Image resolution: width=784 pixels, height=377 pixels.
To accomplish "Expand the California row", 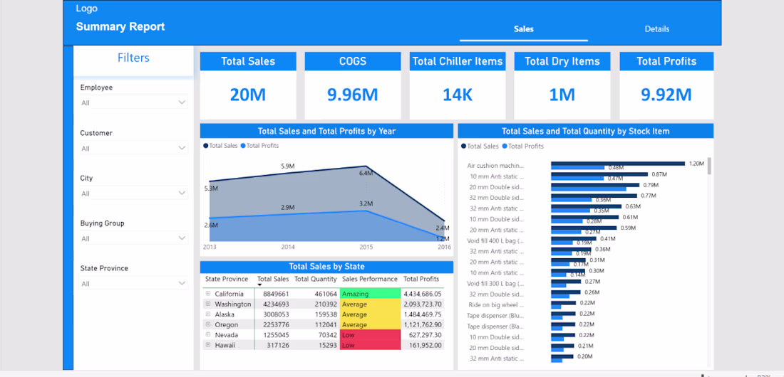I will 208,294.
